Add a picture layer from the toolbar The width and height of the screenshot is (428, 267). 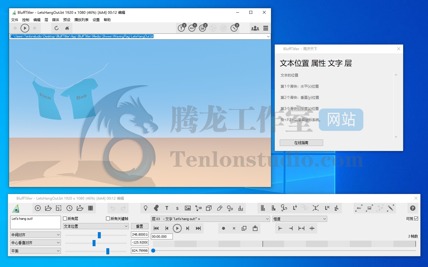click(188, 208)
